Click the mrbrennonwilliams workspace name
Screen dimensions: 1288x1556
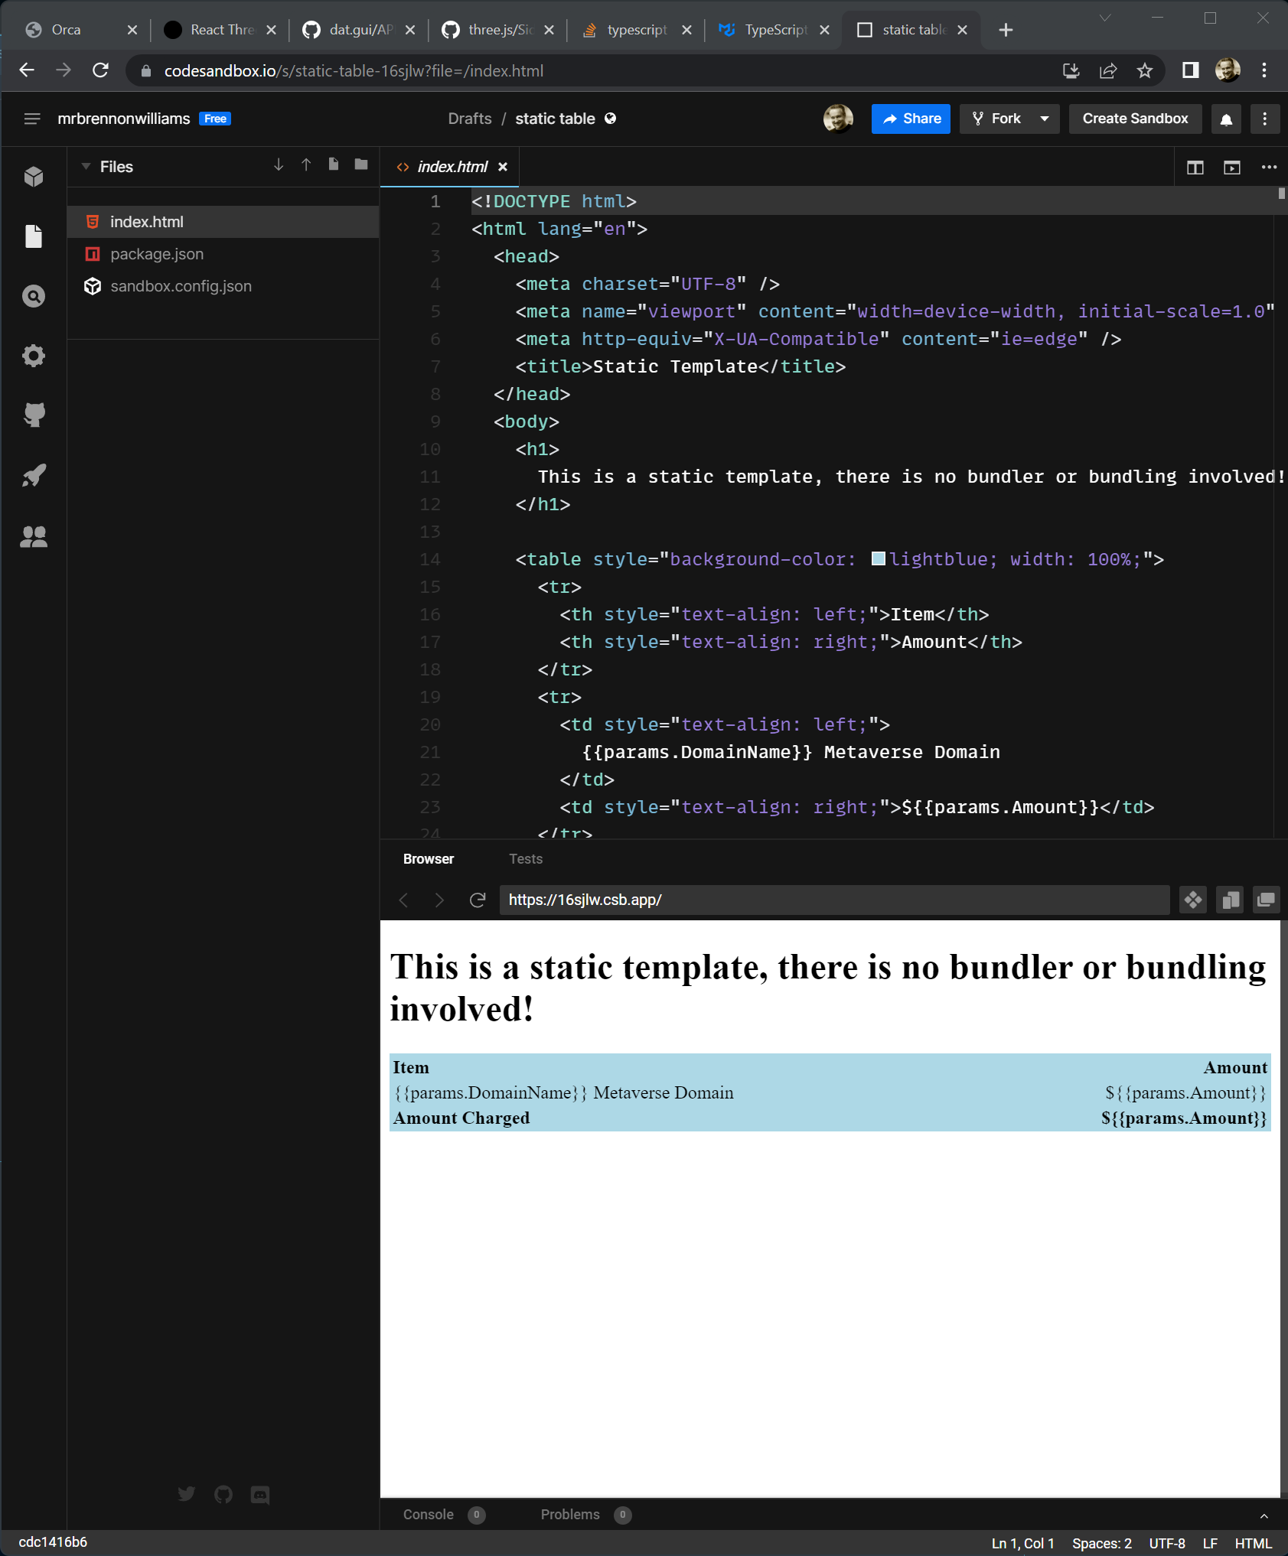[124, 119]
